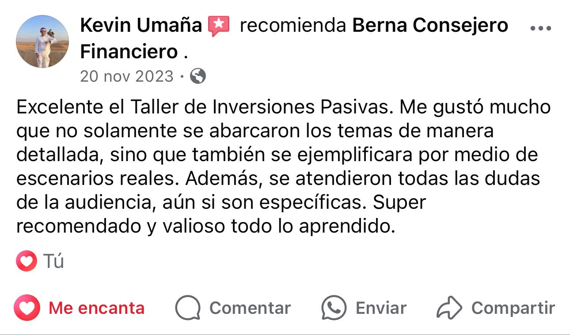Toggle the Me encanta heart icon
Viewport: 570px width, 335px height.
coord(27,308)
